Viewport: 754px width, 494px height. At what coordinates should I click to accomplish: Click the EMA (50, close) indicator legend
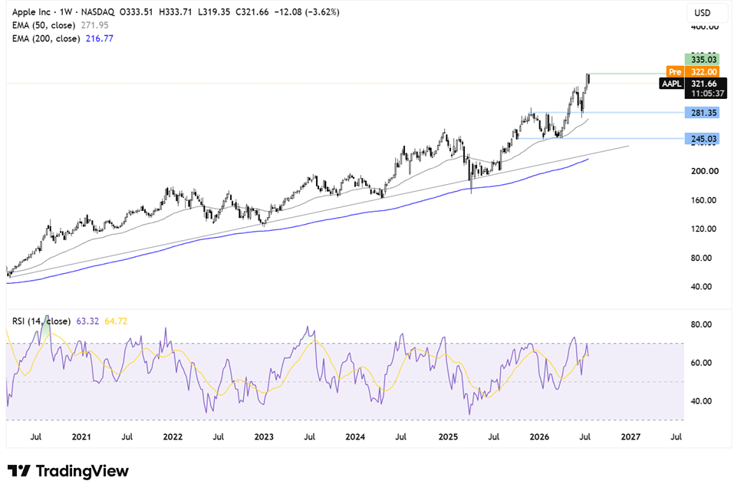coord(44,25)
